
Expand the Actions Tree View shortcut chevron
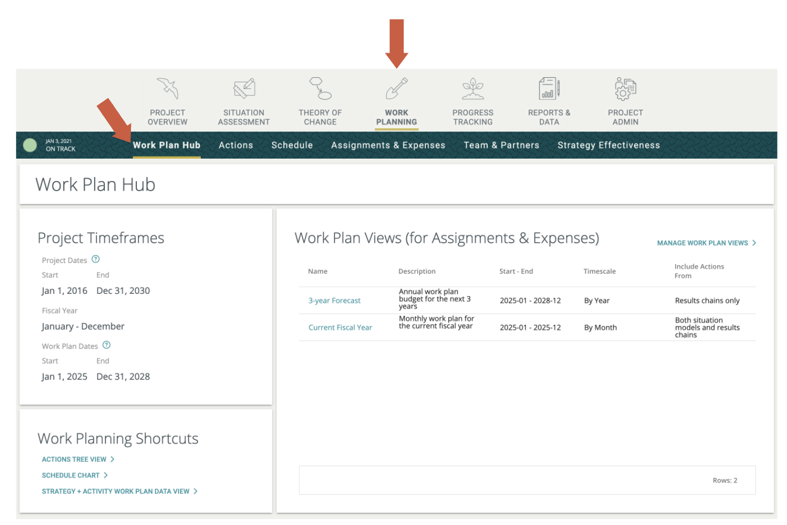tap(112, 459)
